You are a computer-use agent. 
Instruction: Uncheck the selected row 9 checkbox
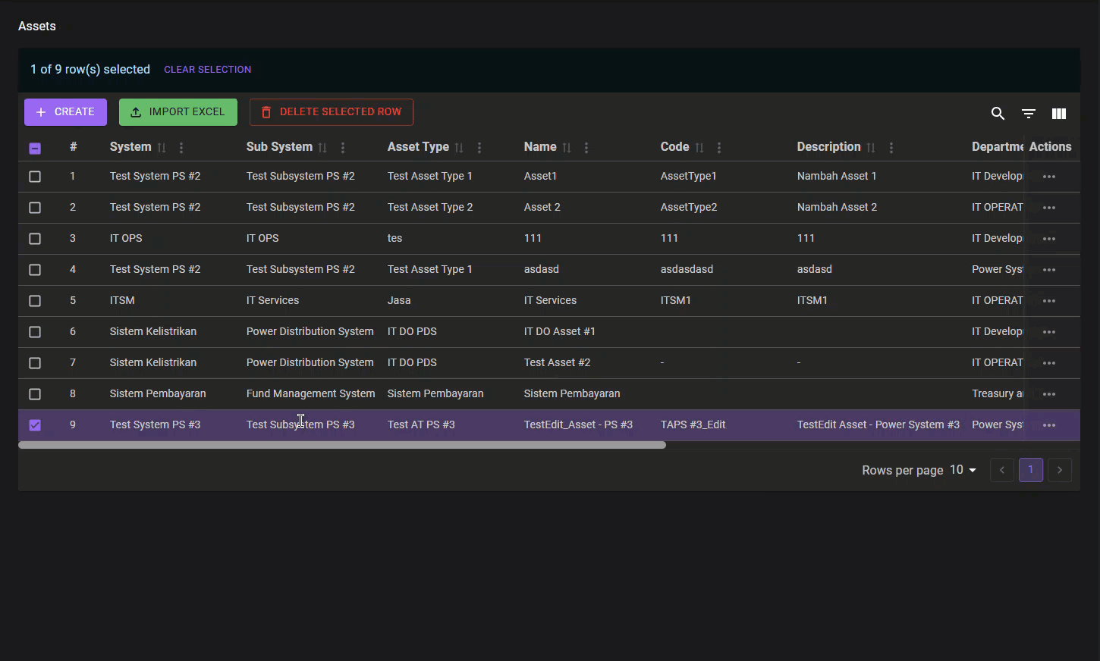[35, 425]
